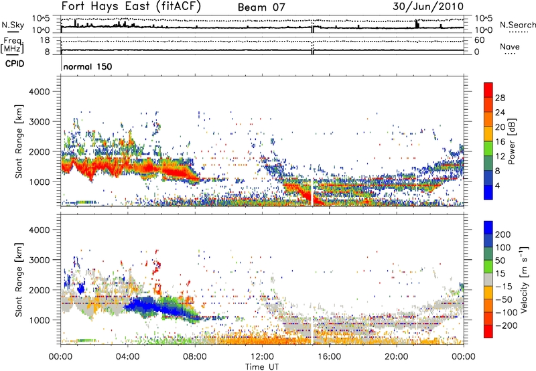Viewport: 536px width, 371px height.
Task: Click the dotted line sample under Nave
Action: [510, 54]
